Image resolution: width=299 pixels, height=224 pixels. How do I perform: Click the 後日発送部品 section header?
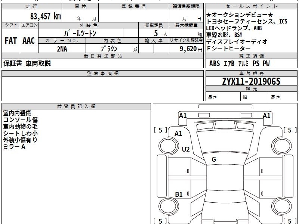click(x=102, y=56)
